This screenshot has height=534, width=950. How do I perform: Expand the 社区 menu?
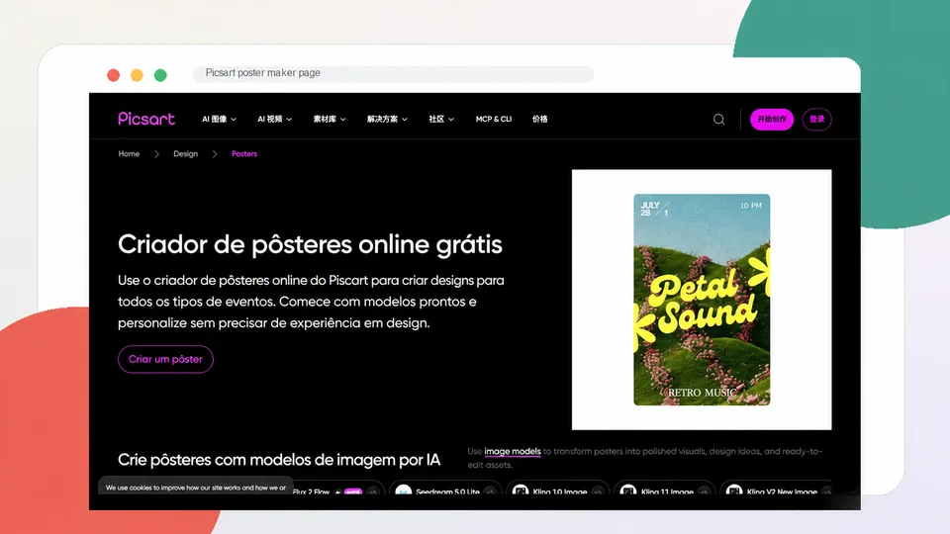(441, 120)
